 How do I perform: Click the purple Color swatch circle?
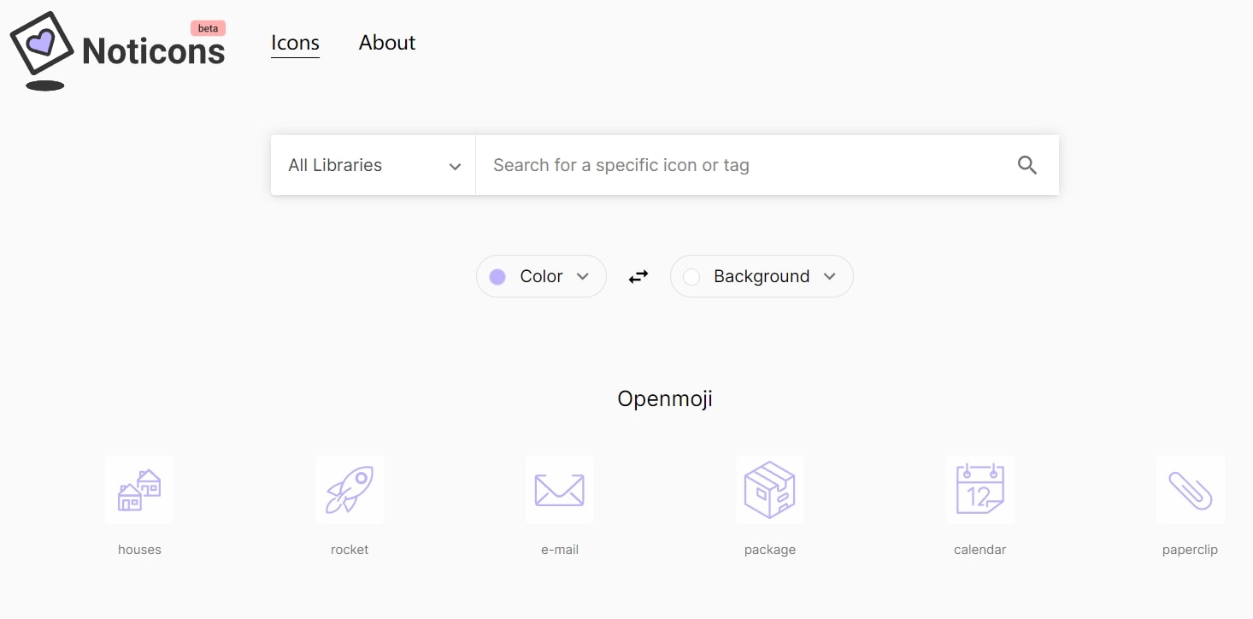(497, 277)
